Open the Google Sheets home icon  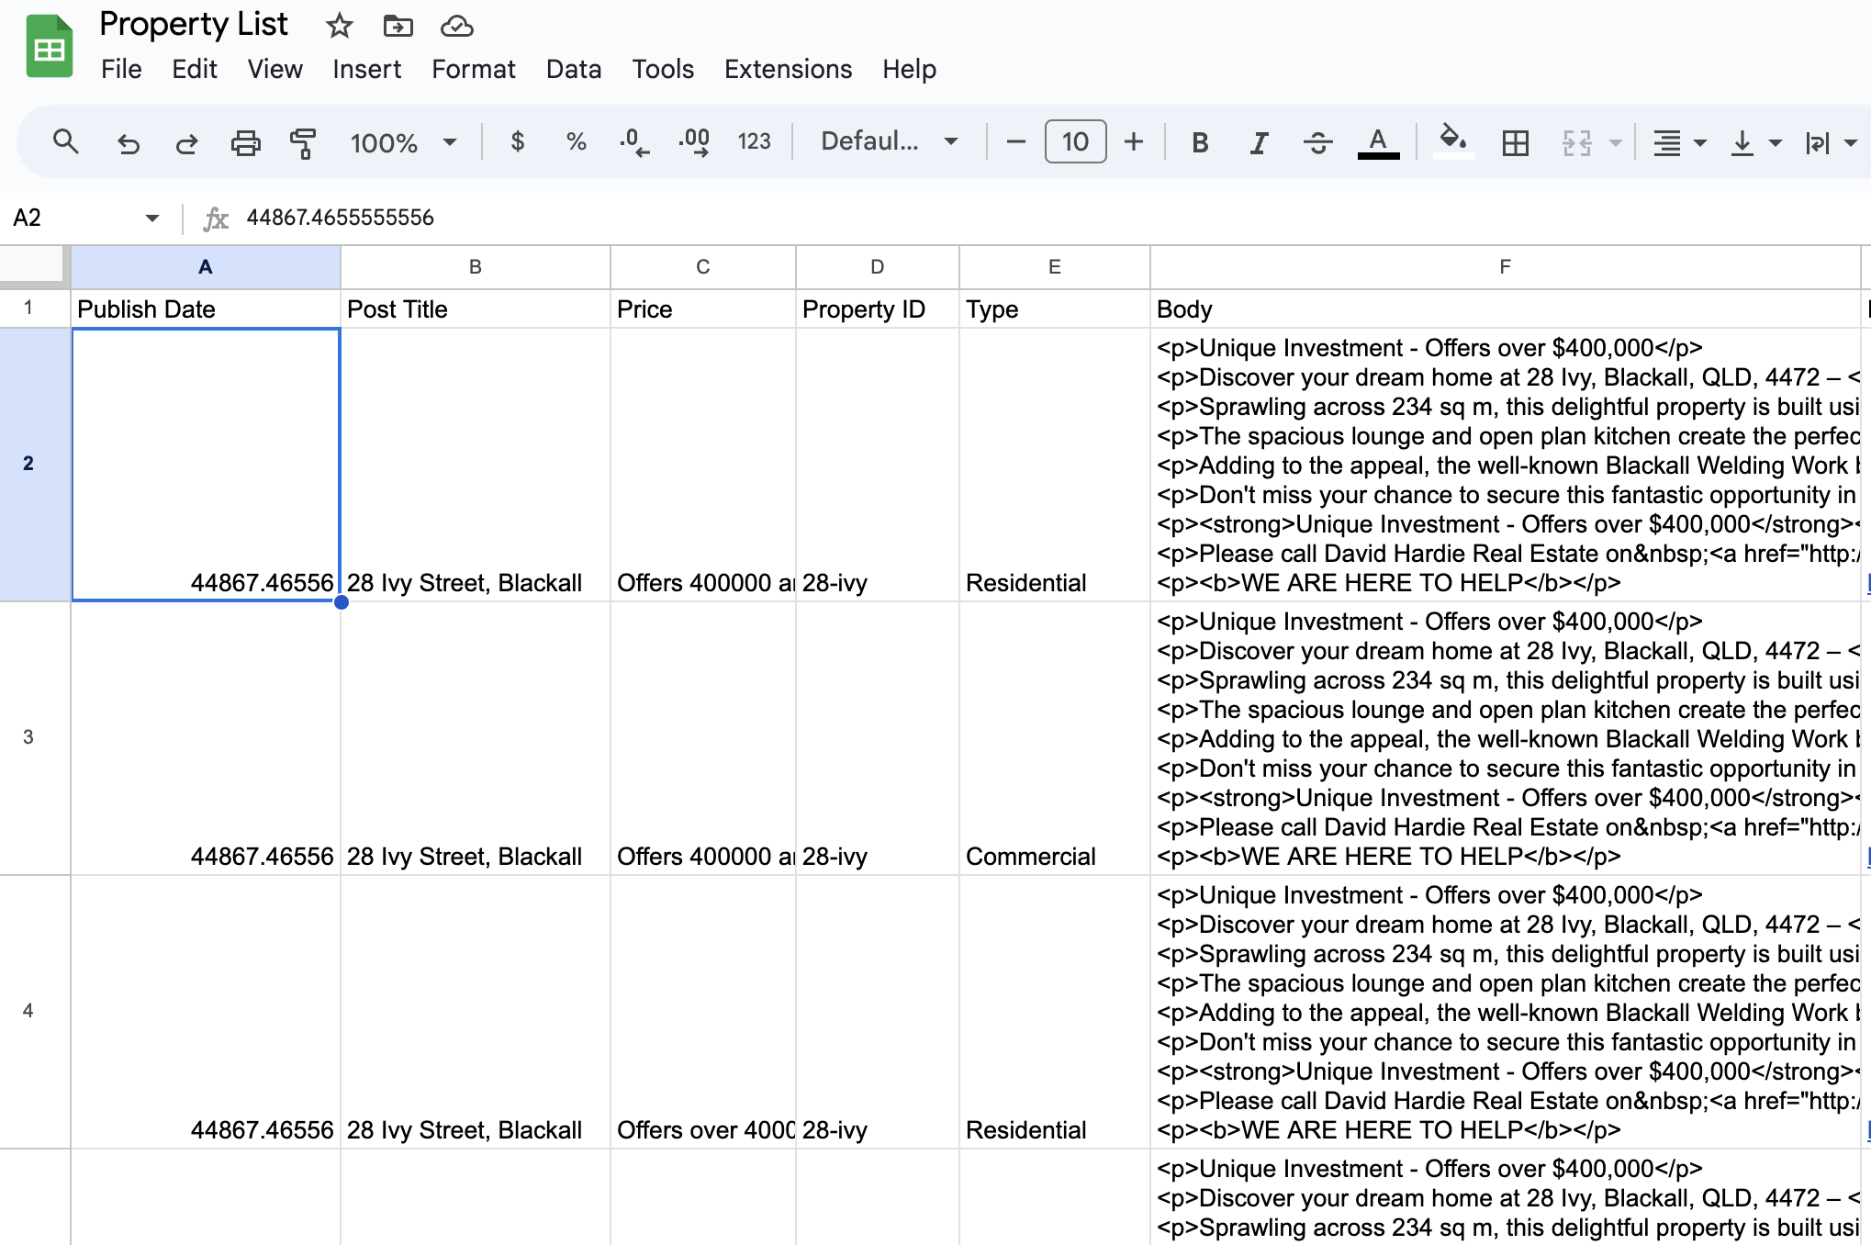pyautogui.click(x=49, y=47)
